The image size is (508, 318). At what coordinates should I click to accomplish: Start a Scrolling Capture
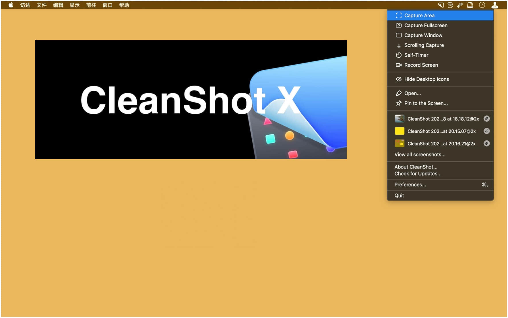click(x=424, y=45)
